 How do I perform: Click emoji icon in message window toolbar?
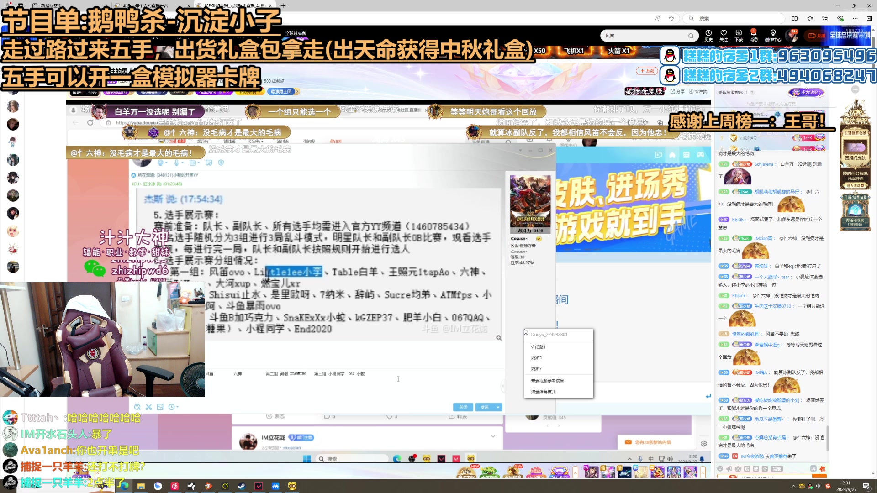(137, 407)
